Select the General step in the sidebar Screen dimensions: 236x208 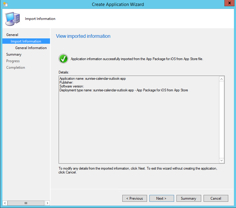(12, 35)
